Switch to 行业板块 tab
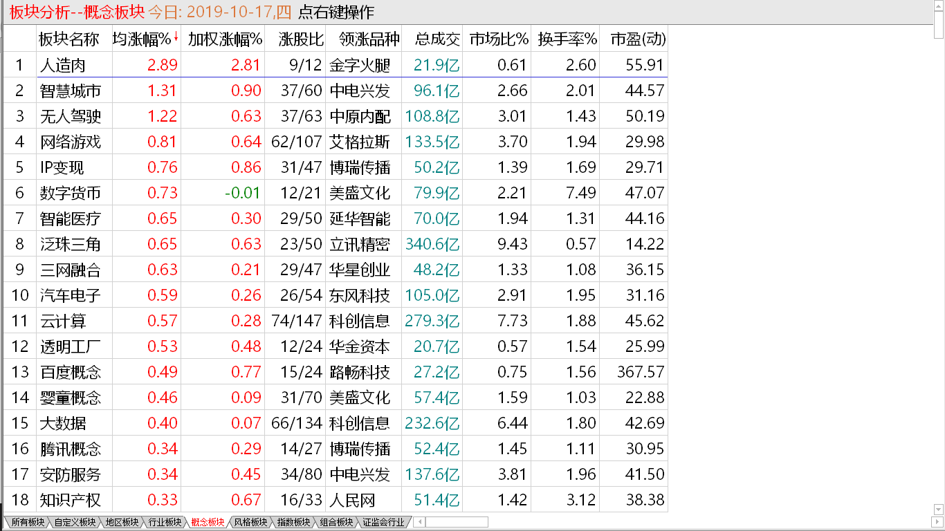945x531 pixels. tap(164, 522)
